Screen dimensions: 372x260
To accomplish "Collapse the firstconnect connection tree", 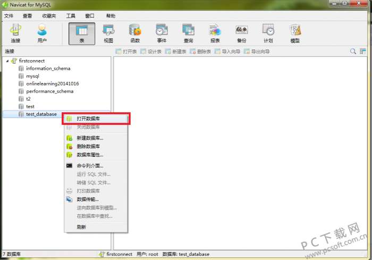I will pos(7,61).
